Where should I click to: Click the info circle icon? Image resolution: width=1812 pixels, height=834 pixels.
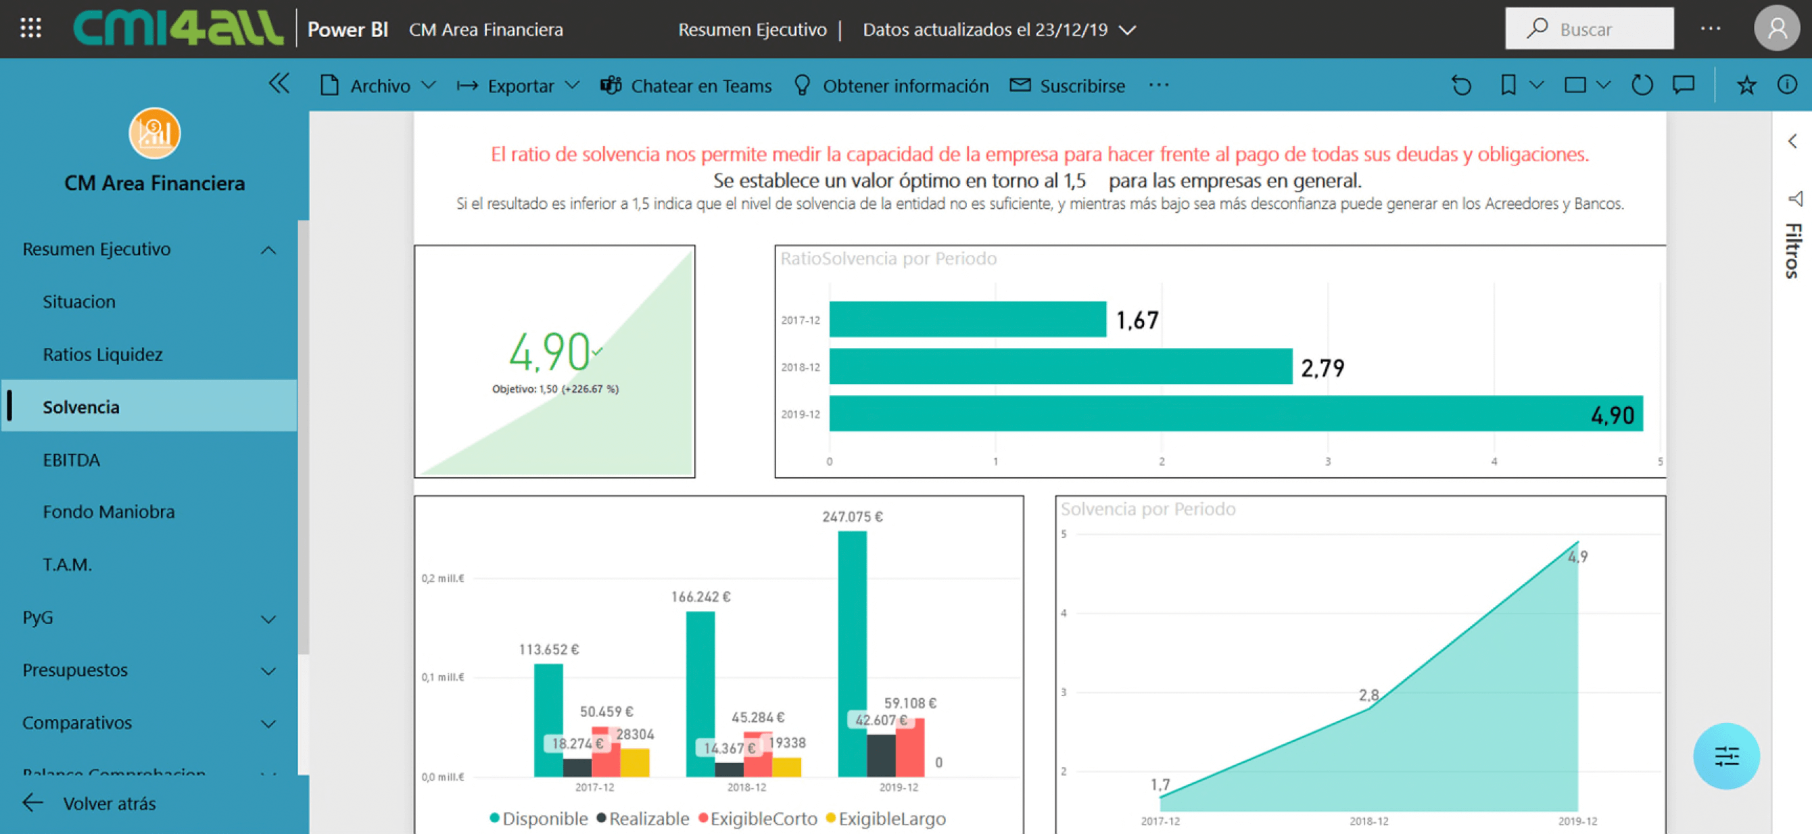[1787, 86]
